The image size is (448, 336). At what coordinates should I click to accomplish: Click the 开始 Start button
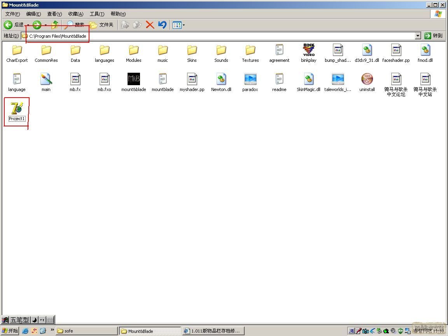(x=10, y=331)
